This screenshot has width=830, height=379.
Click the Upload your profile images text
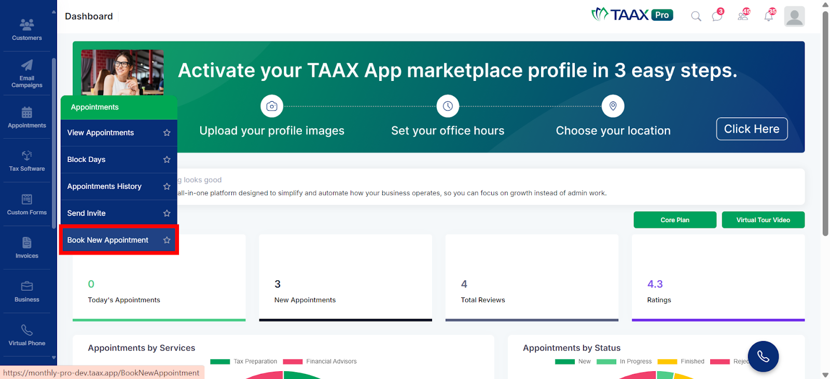[x=272, y=131]
